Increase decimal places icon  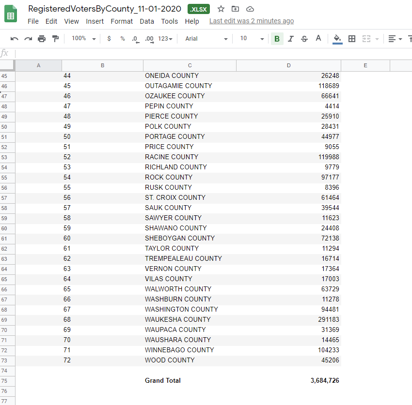149,39
